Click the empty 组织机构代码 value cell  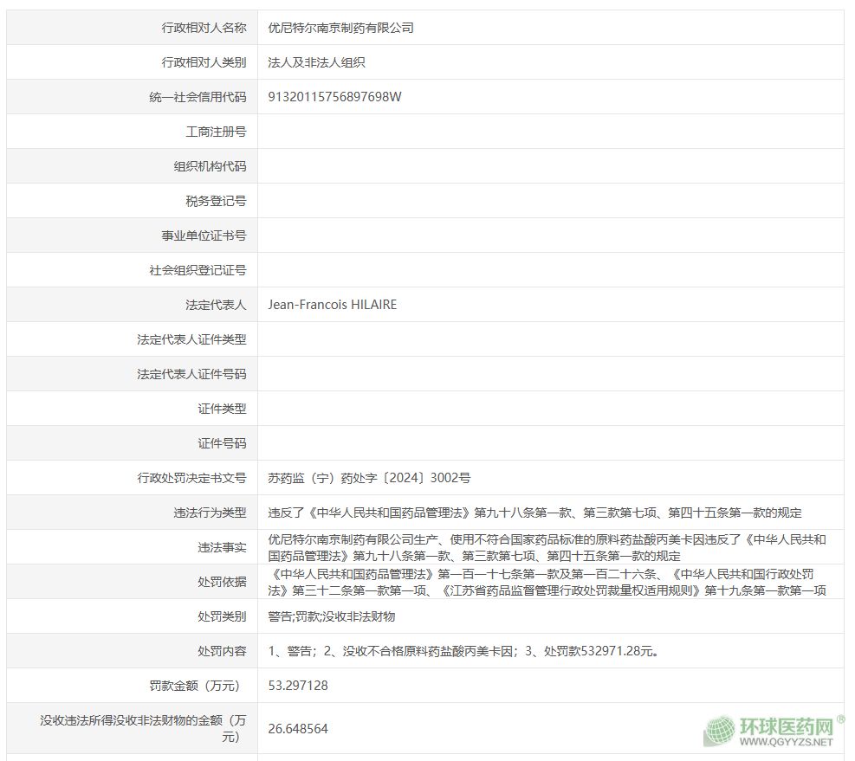(x=550, y=166)
